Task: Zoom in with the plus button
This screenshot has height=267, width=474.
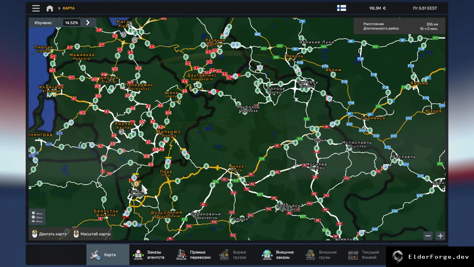Action: [x=440, y=236]
